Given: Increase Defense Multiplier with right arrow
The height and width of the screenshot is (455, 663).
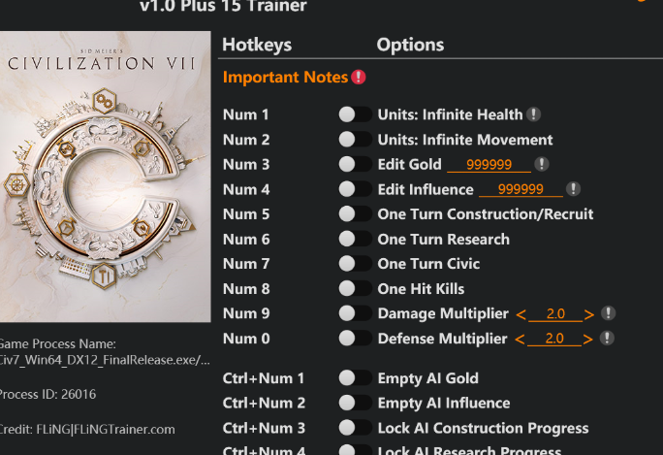Looking at the screenshot, I should (x=588, y=340).
